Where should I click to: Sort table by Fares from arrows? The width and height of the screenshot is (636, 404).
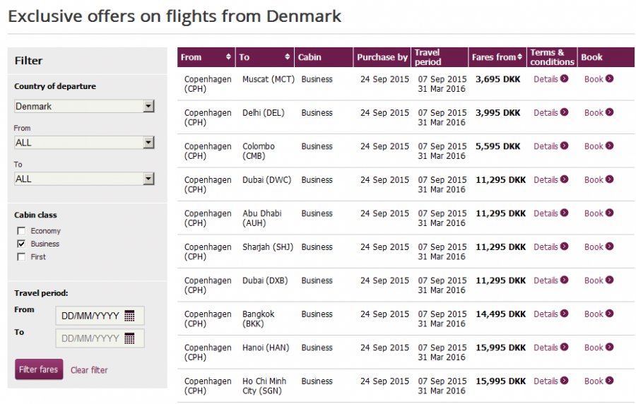[x=519, y=57]
